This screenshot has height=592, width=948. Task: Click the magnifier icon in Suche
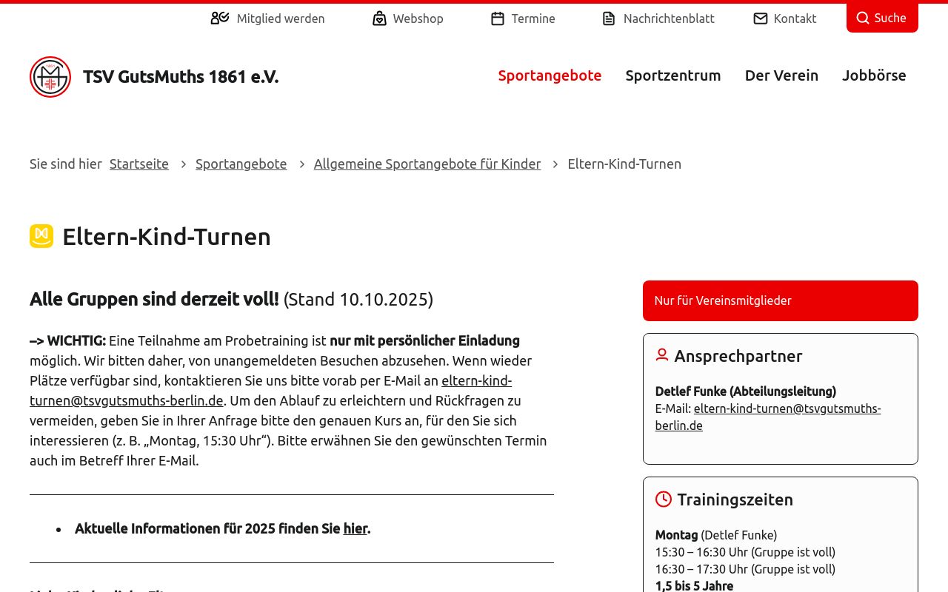coord(863,18)
